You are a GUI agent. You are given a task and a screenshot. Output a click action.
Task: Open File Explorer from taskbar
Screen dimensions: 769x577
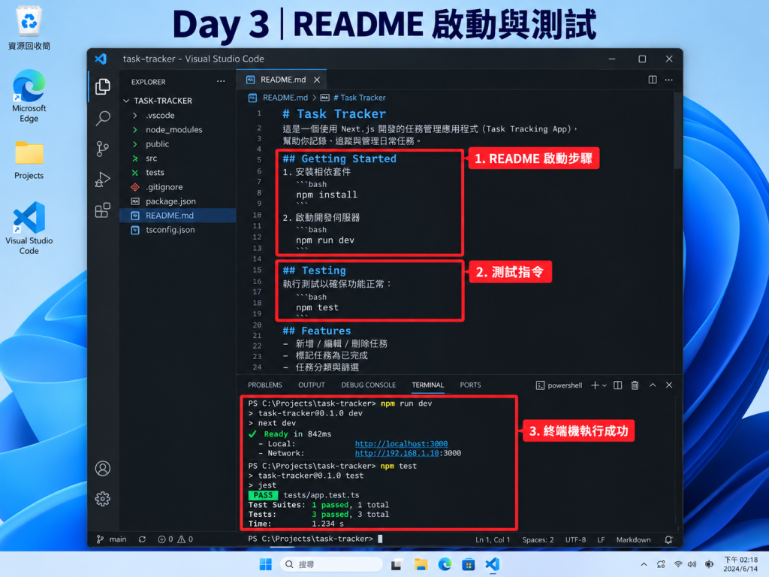click(x=421, y=564)
